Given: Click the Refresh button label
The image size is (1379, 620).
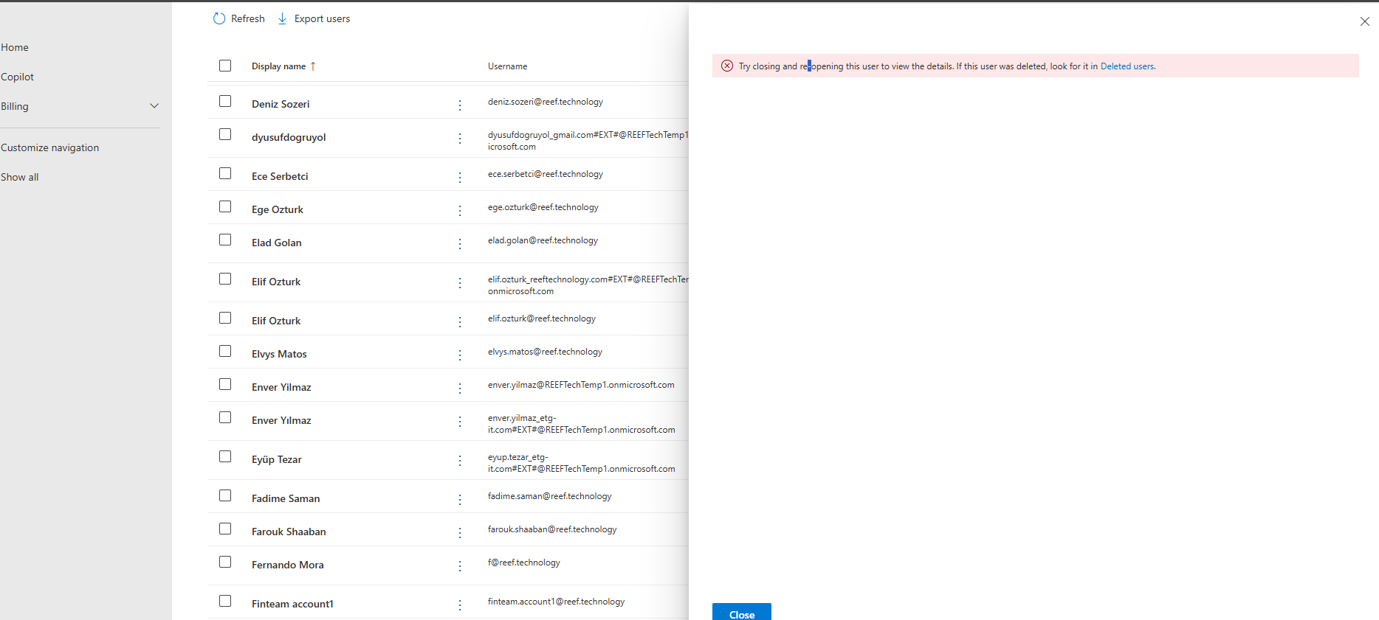Looking at the screenshot, I should coord(248,18).
